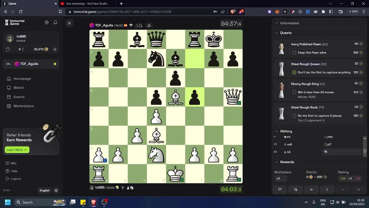The width and height of the screenshot is (369, 208).
Task: Click the Marketplace icon in sidebar
Action: pos(10,106)
